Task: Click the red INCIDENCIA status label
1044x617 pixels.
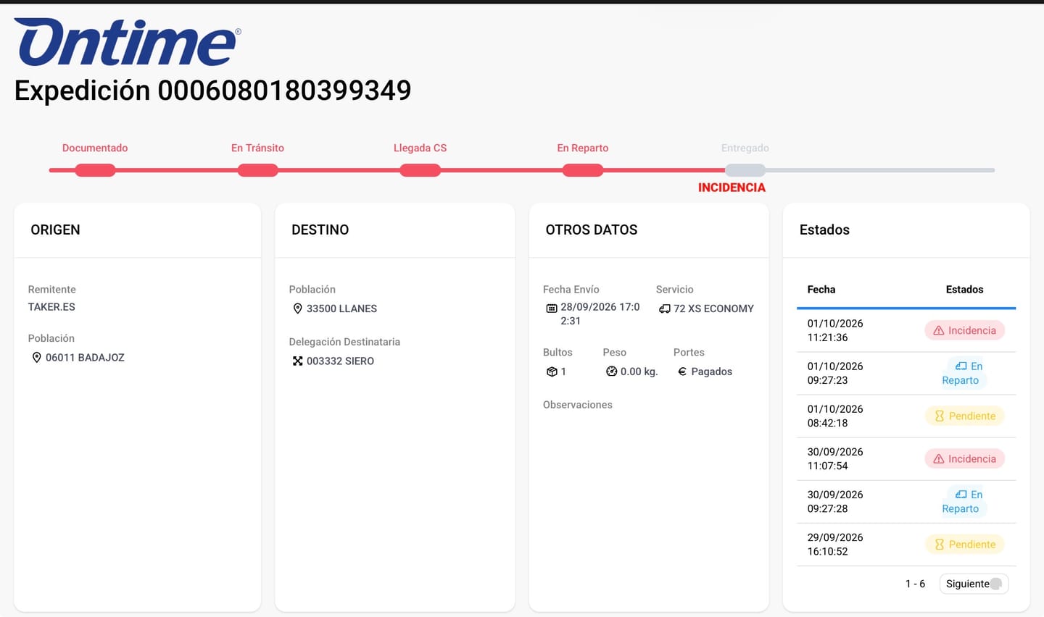Action: click(732, 188)
